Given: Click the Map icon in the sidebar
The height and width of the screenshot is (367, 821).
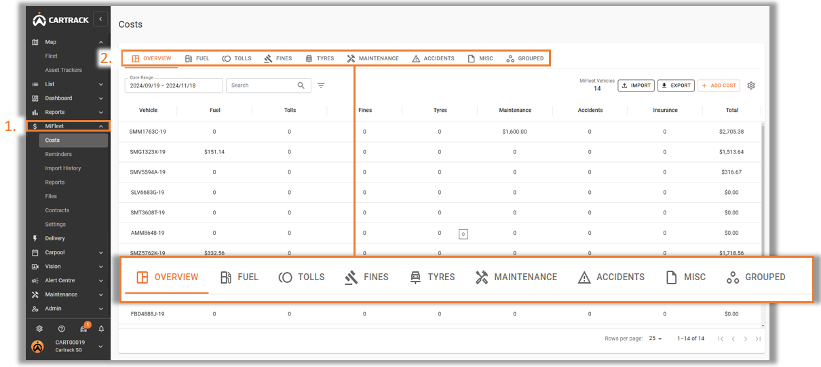Looking at the screenshot, I should pos(35,42).
